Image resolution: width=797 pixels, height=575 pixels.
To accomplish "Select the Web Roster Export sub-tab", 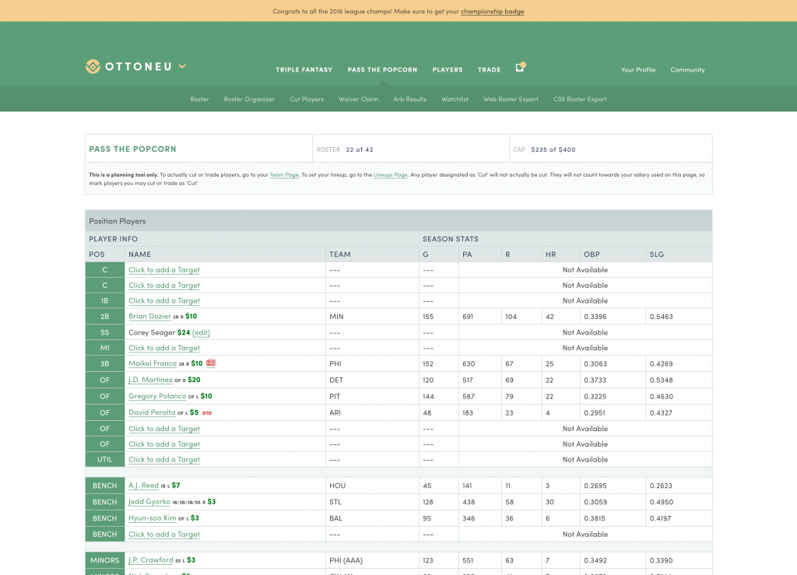I will pyautogui.click(x=511, y=99).
